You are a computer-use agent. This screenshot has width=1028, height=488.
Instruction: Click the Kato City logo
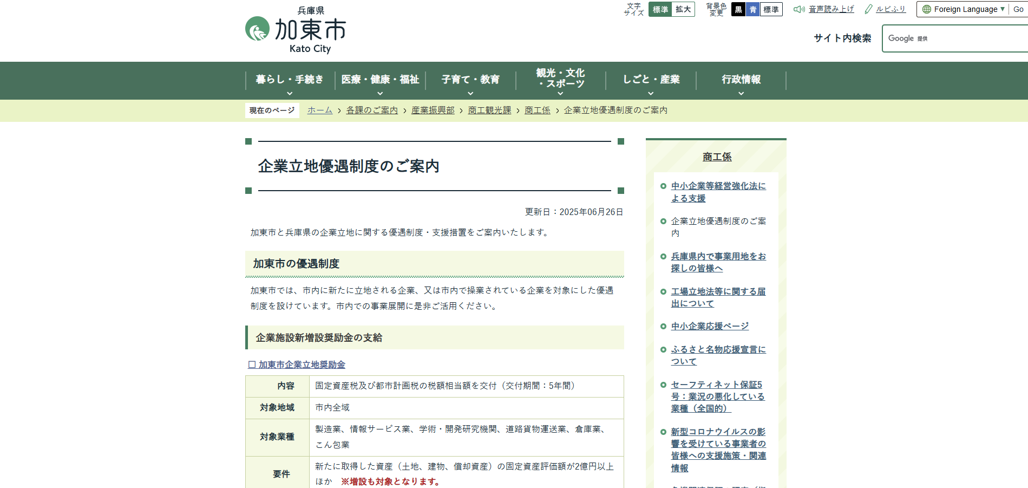pyautogui.click(x=296, y=30)
